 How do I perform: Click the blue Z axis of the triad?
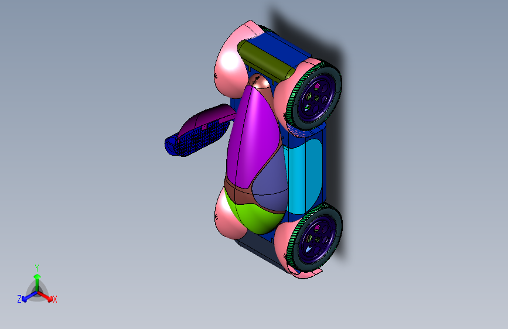[x=28, y=297]
